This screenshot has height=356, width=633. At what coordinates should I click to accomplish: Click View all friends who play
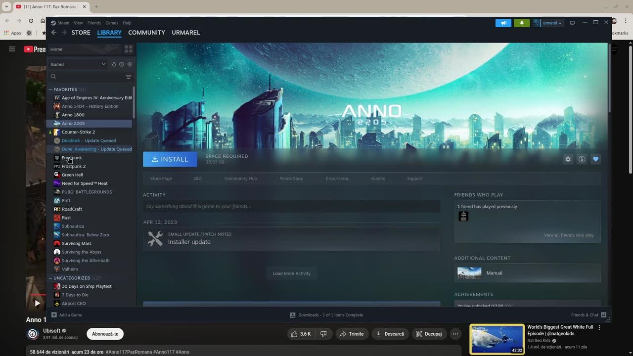[569, 235]
